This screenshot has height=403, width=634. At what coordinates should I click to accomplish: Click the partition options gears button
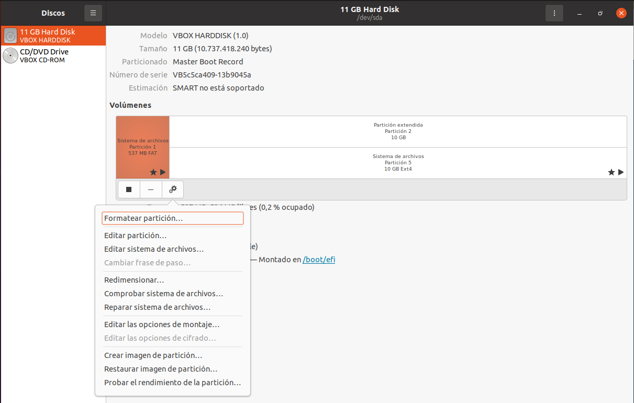click(173, 189)
